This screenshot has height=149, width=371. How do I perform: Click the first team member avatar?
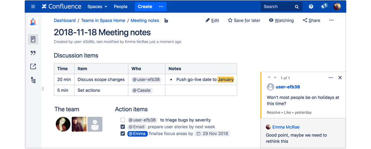point(63,124)
